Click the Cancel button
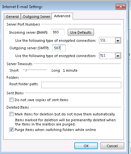The height and width of the screenshot is (154, 131). [112, 146]
